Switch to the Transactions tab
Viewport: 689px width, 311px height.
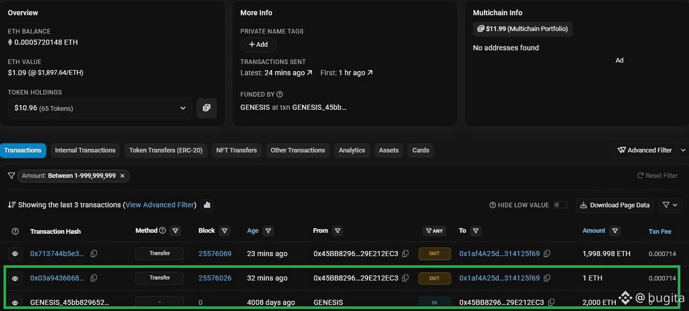click(23, 150)
